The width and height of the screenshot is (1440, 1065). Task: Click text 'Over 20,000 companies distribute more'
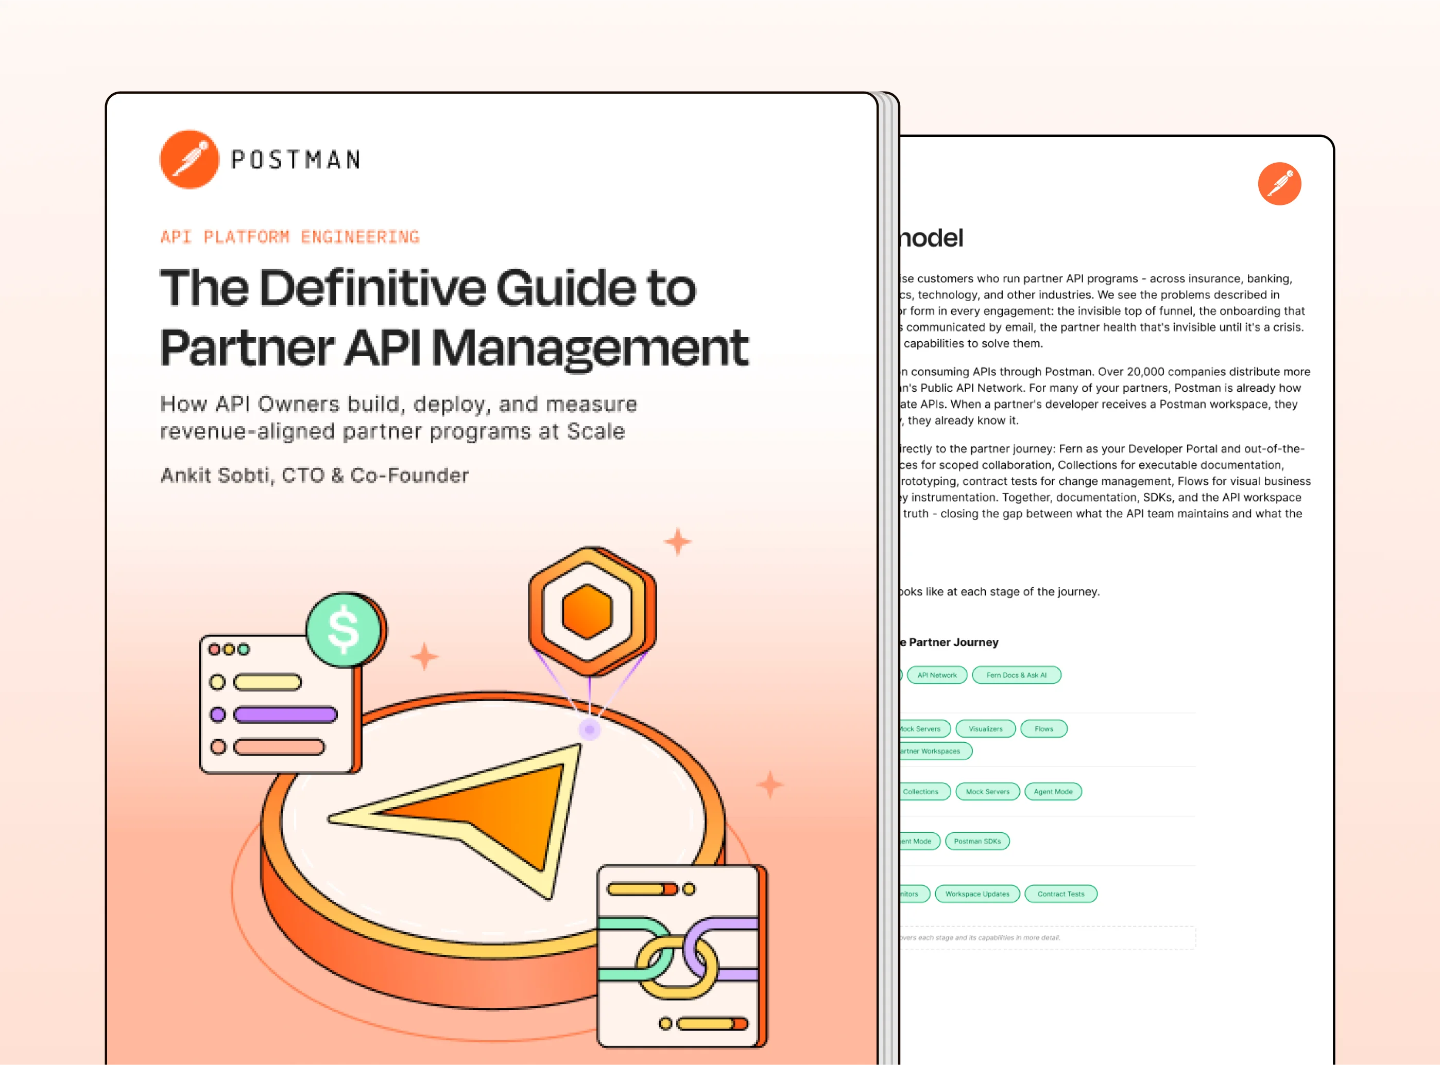point(1204,372)
